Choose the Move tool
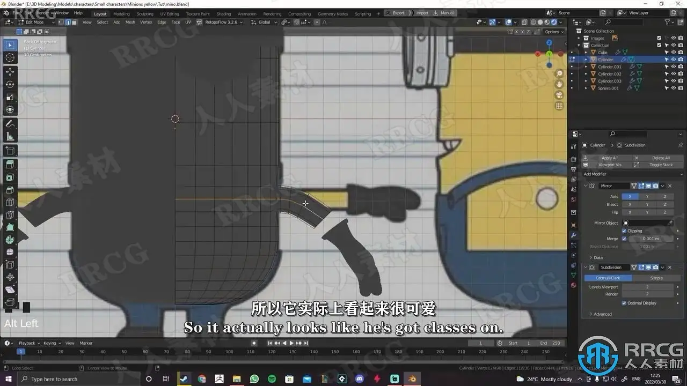The width and height of the screenshot is (687, 386). (10, 72)
